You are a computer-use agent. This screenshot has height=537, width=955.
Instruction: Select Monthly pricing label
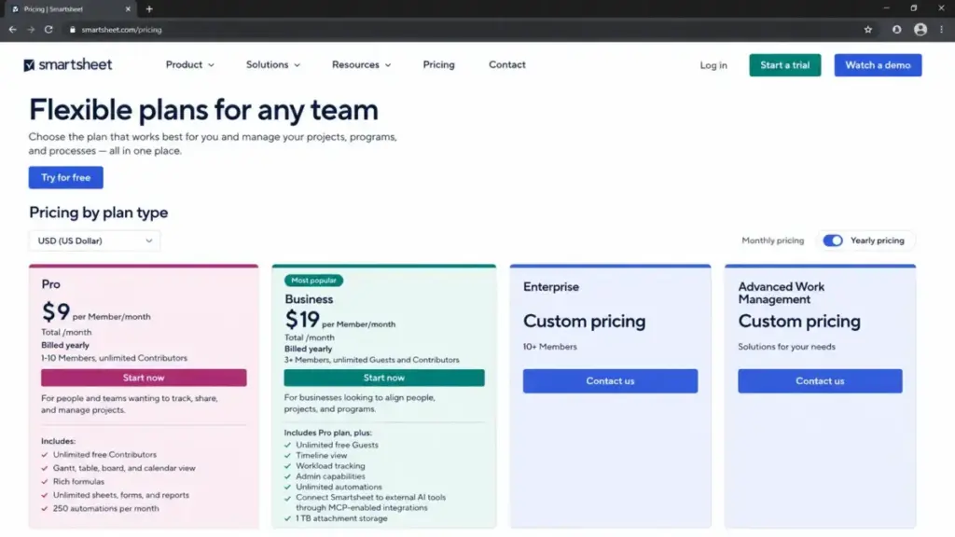pyautogui.click(x=772, y=241)
